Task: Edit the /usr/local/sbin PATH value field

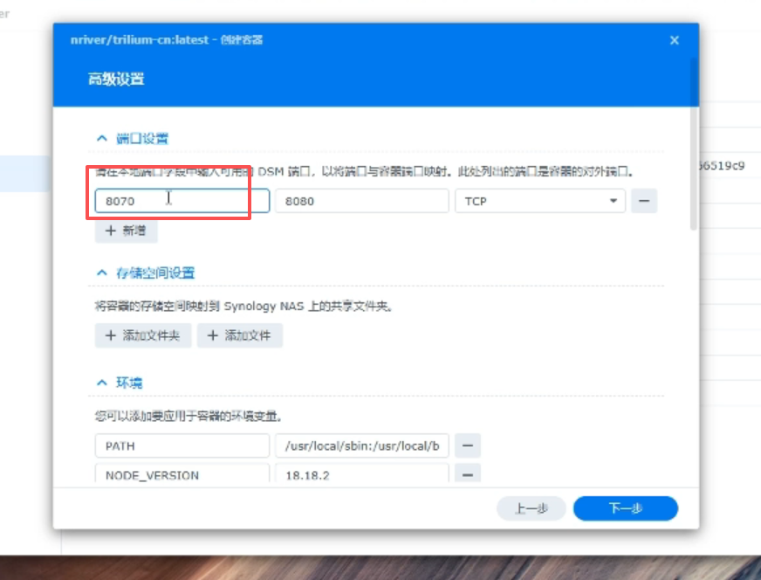Action: tap(361, 445)
